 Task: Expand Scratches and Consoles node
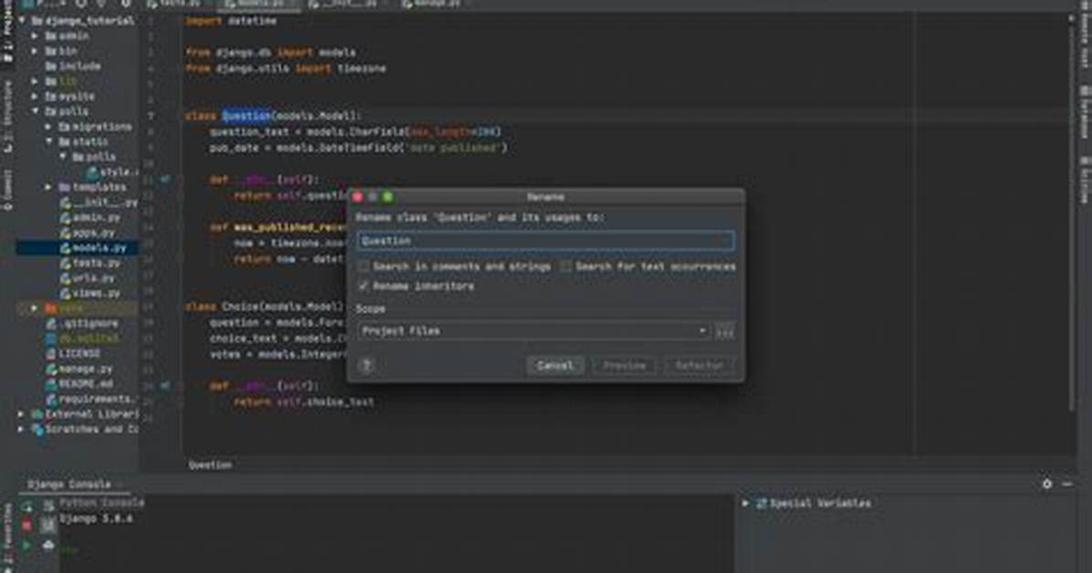click(x=21, y=430)
